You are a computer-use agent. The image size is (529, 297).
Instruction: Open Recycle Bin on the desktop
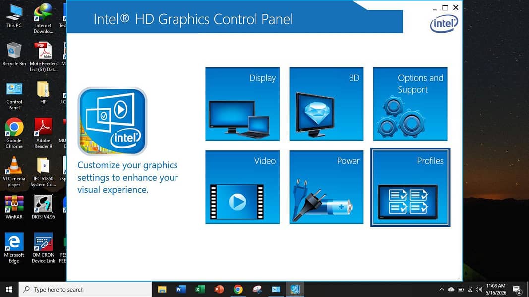click(x=14, y=54)
